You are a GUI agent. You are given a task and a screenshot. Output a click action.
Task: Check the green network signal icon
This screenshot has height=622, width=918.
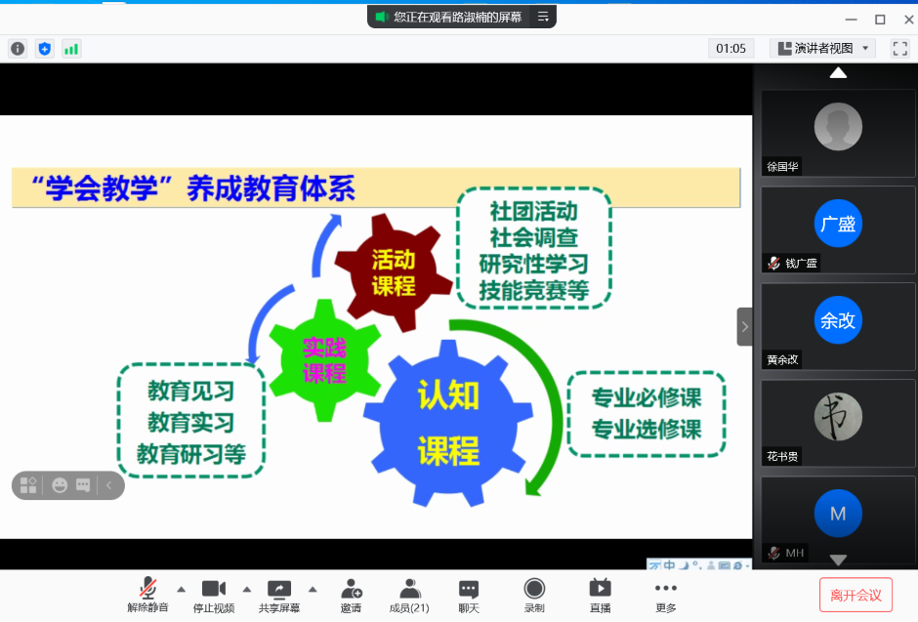click(x=71, y=48)
